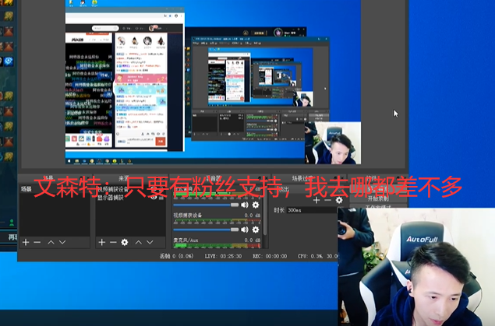Mute the 视频捕获设备 mixer channel
This screenshot has width=495, height=326.
[x=245, y=230]
